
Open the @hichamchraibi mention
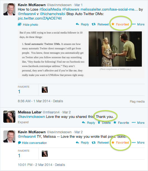pos(53,14)
